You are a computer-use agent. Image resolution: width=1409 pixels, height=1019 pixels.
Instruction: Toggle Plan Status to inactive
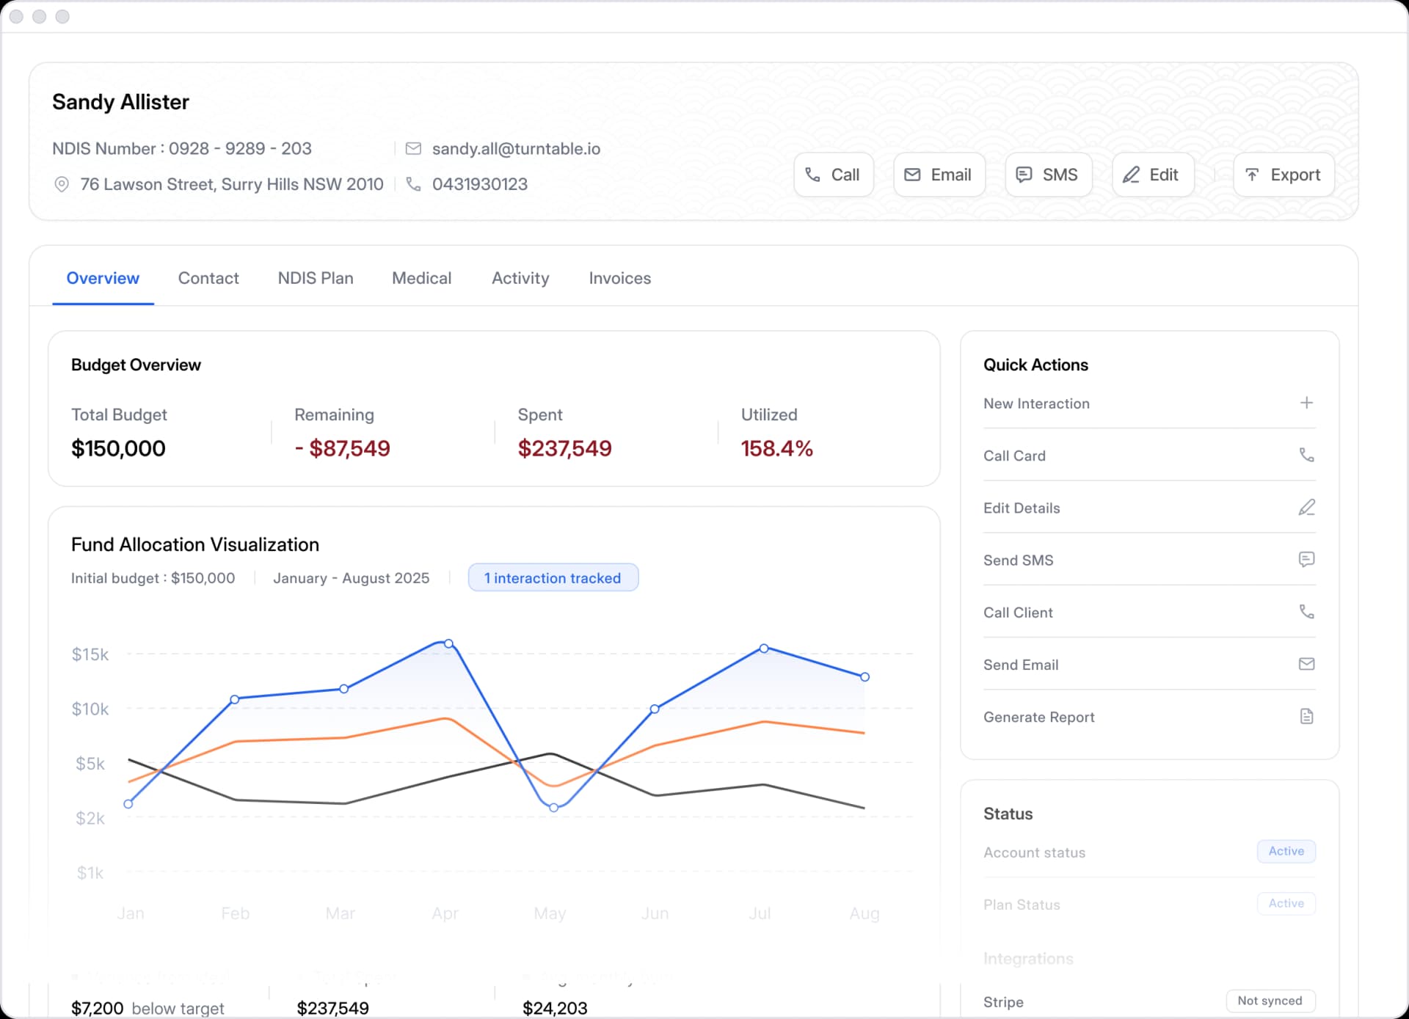click(x=1286, y=903)
